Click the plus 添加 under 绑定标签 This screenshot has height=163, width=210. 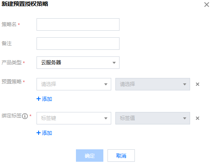pyautogui.click(x=44, y=133)
